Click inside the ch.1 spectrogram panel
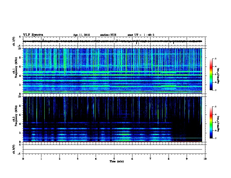The height and width of the screenshot is (178, 231). pyautogui.click(x=112, y=71)
